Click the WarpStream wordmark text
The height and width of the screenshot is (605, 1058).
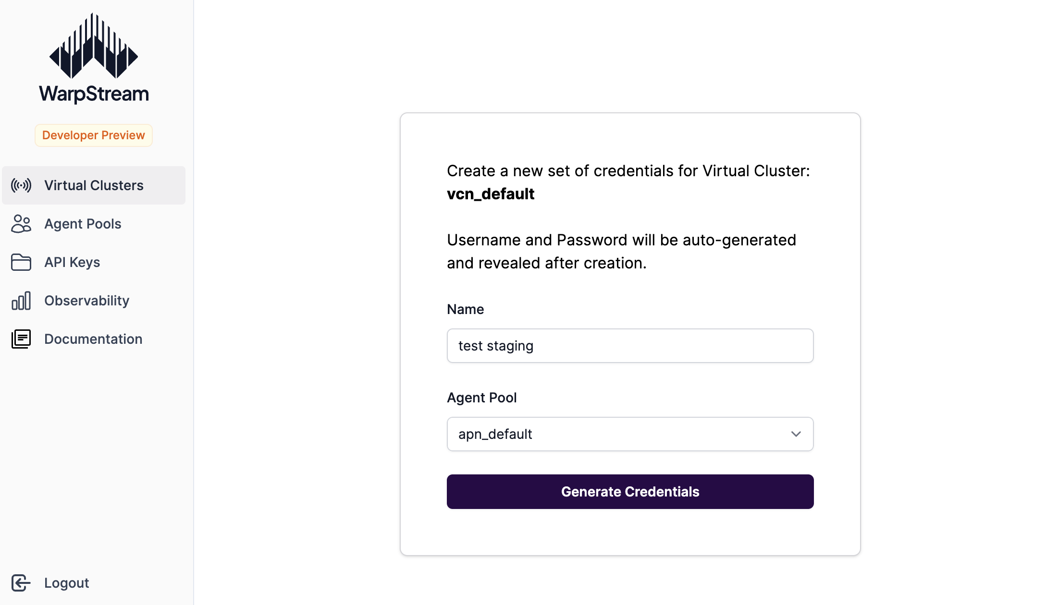click(x=94, y=94)
